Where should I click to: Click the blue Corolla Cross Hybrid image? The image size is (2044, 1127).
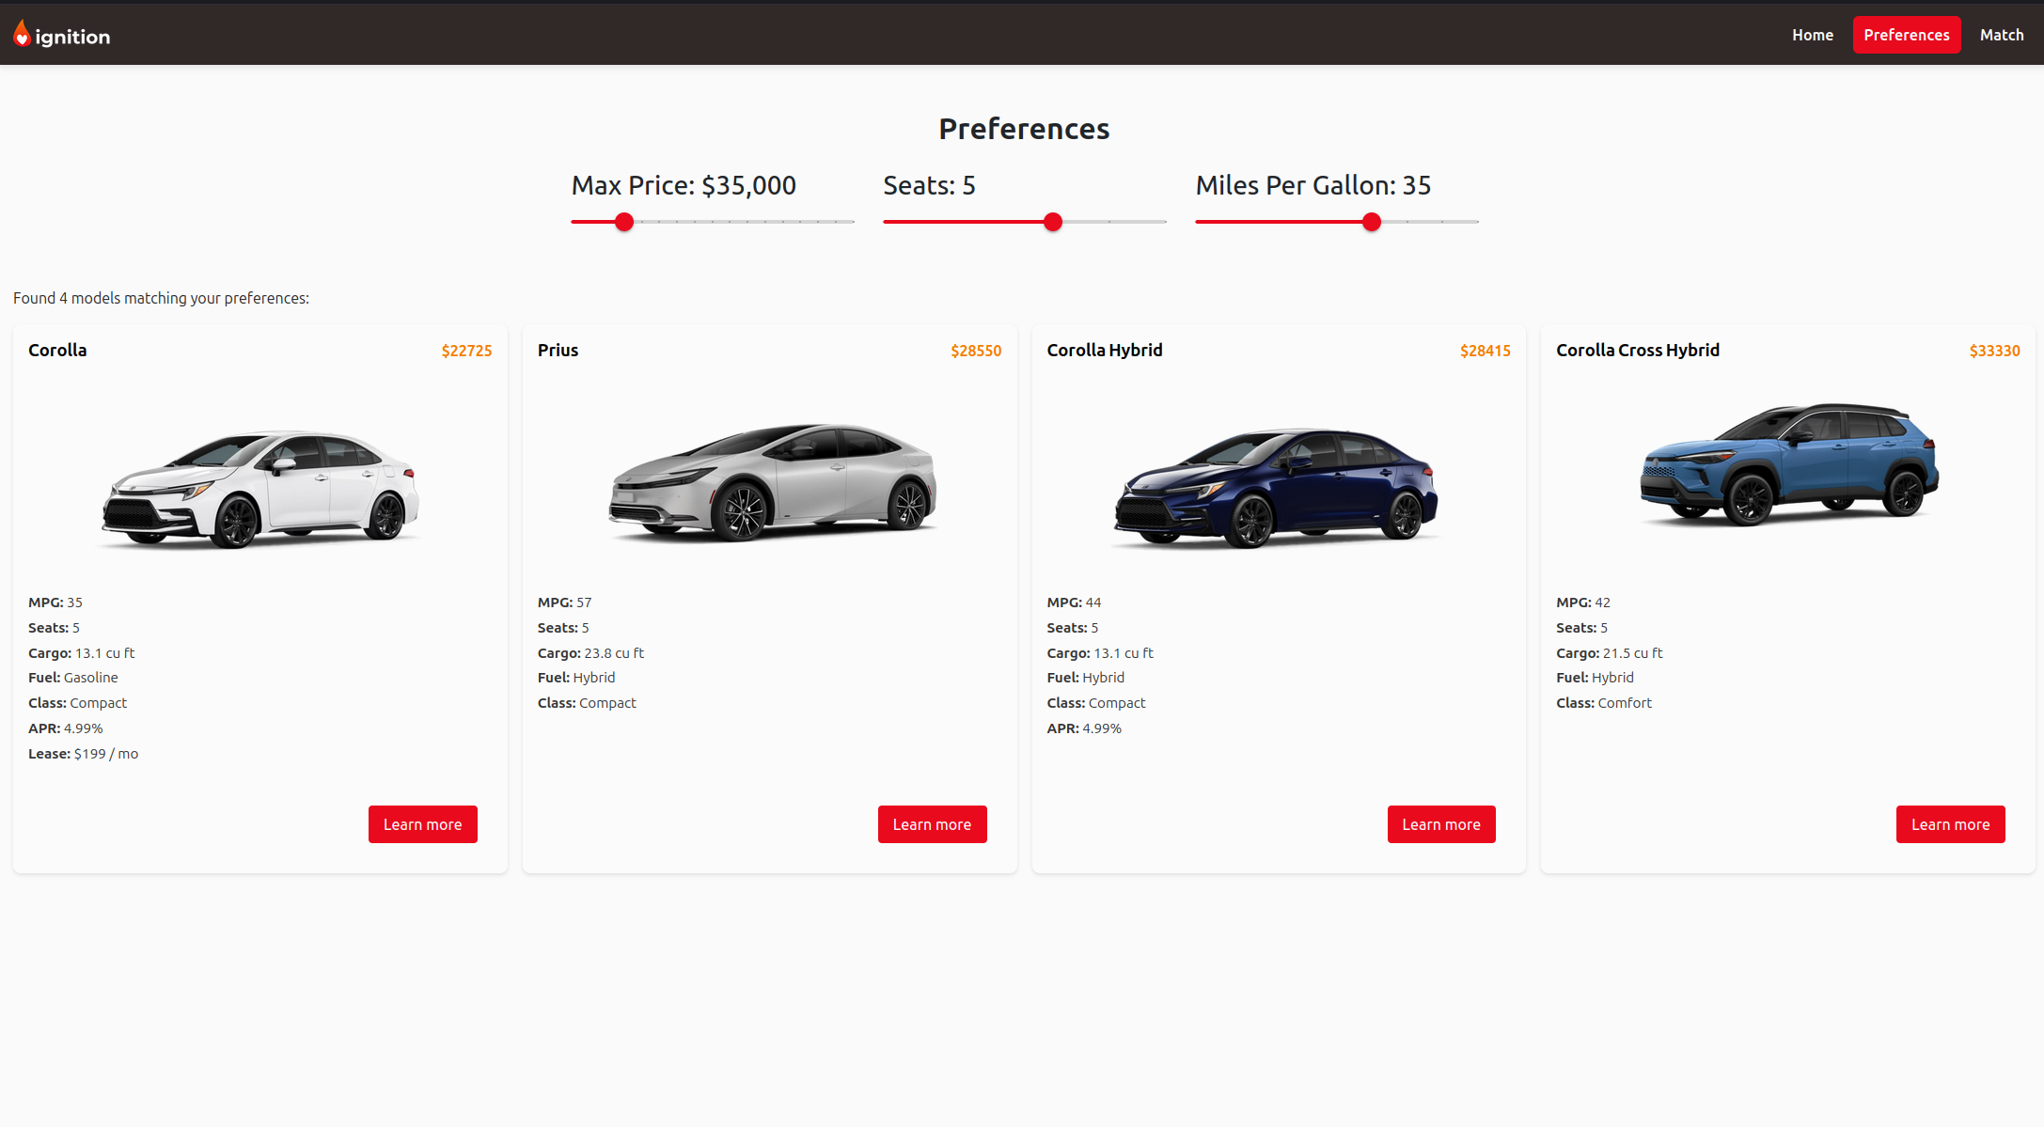(1788, 464)
